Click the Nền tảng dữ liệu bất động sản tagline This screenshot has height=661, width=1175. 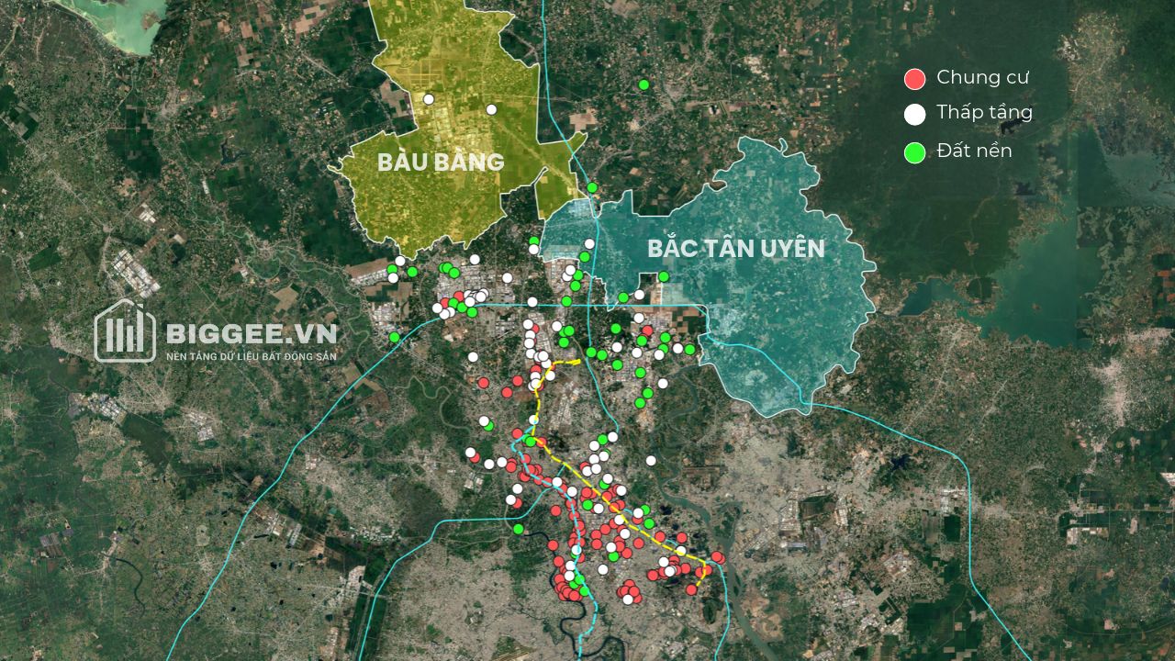click(x=251, y=354)
